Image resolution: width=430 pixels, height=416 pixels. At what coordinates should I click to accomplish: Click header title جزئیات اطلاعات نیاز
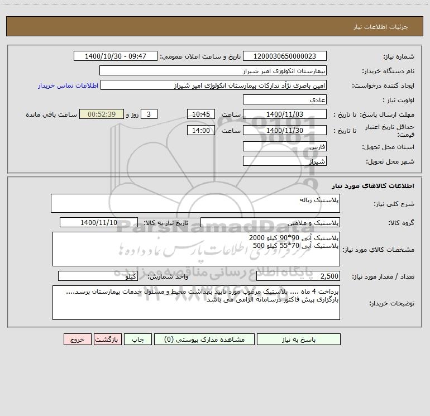point(381,27)
